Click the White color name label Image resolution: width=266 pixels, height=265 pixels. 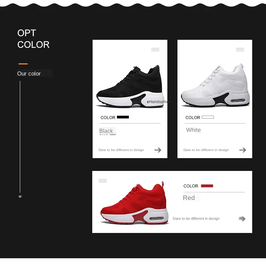pos(193,130)
